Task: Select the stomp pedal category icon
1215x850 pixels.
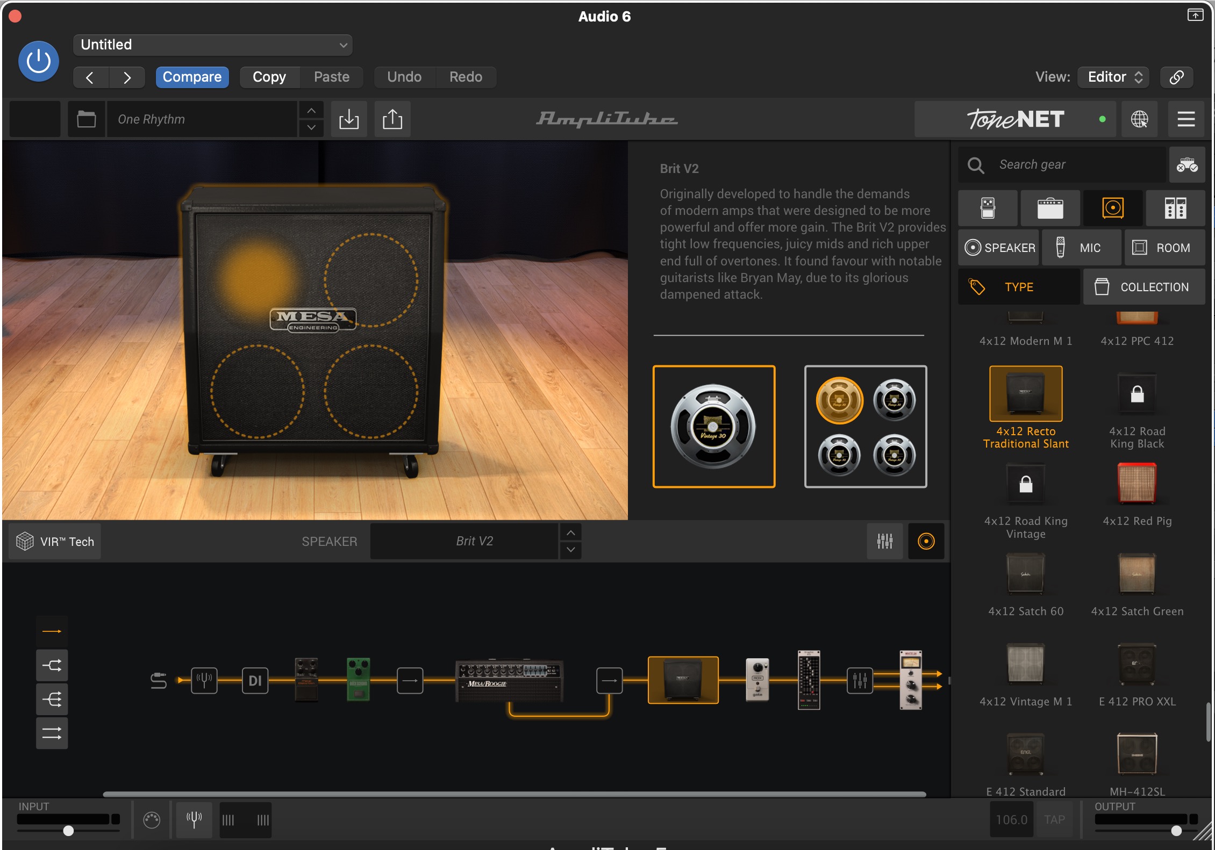Action: click(988, 208)
